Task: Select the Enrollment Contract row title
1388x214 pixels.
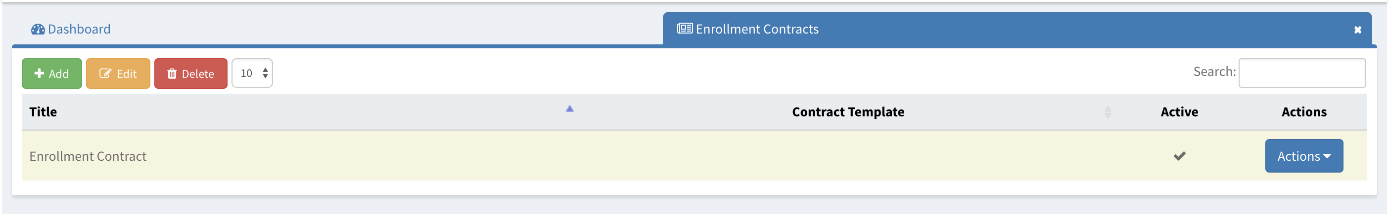Action: pos(88,156)
